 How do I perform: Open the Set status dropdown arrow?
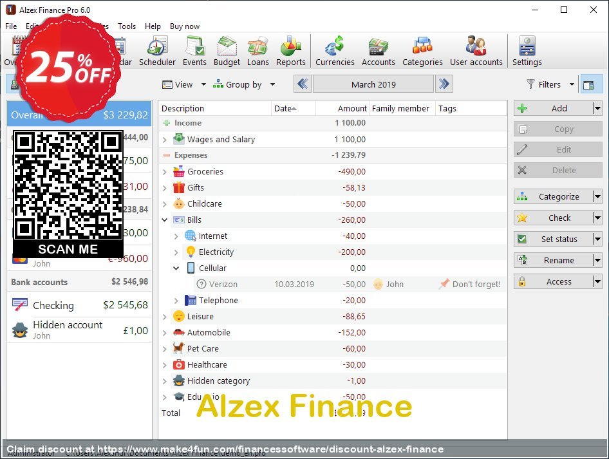[x=598, y=239]
